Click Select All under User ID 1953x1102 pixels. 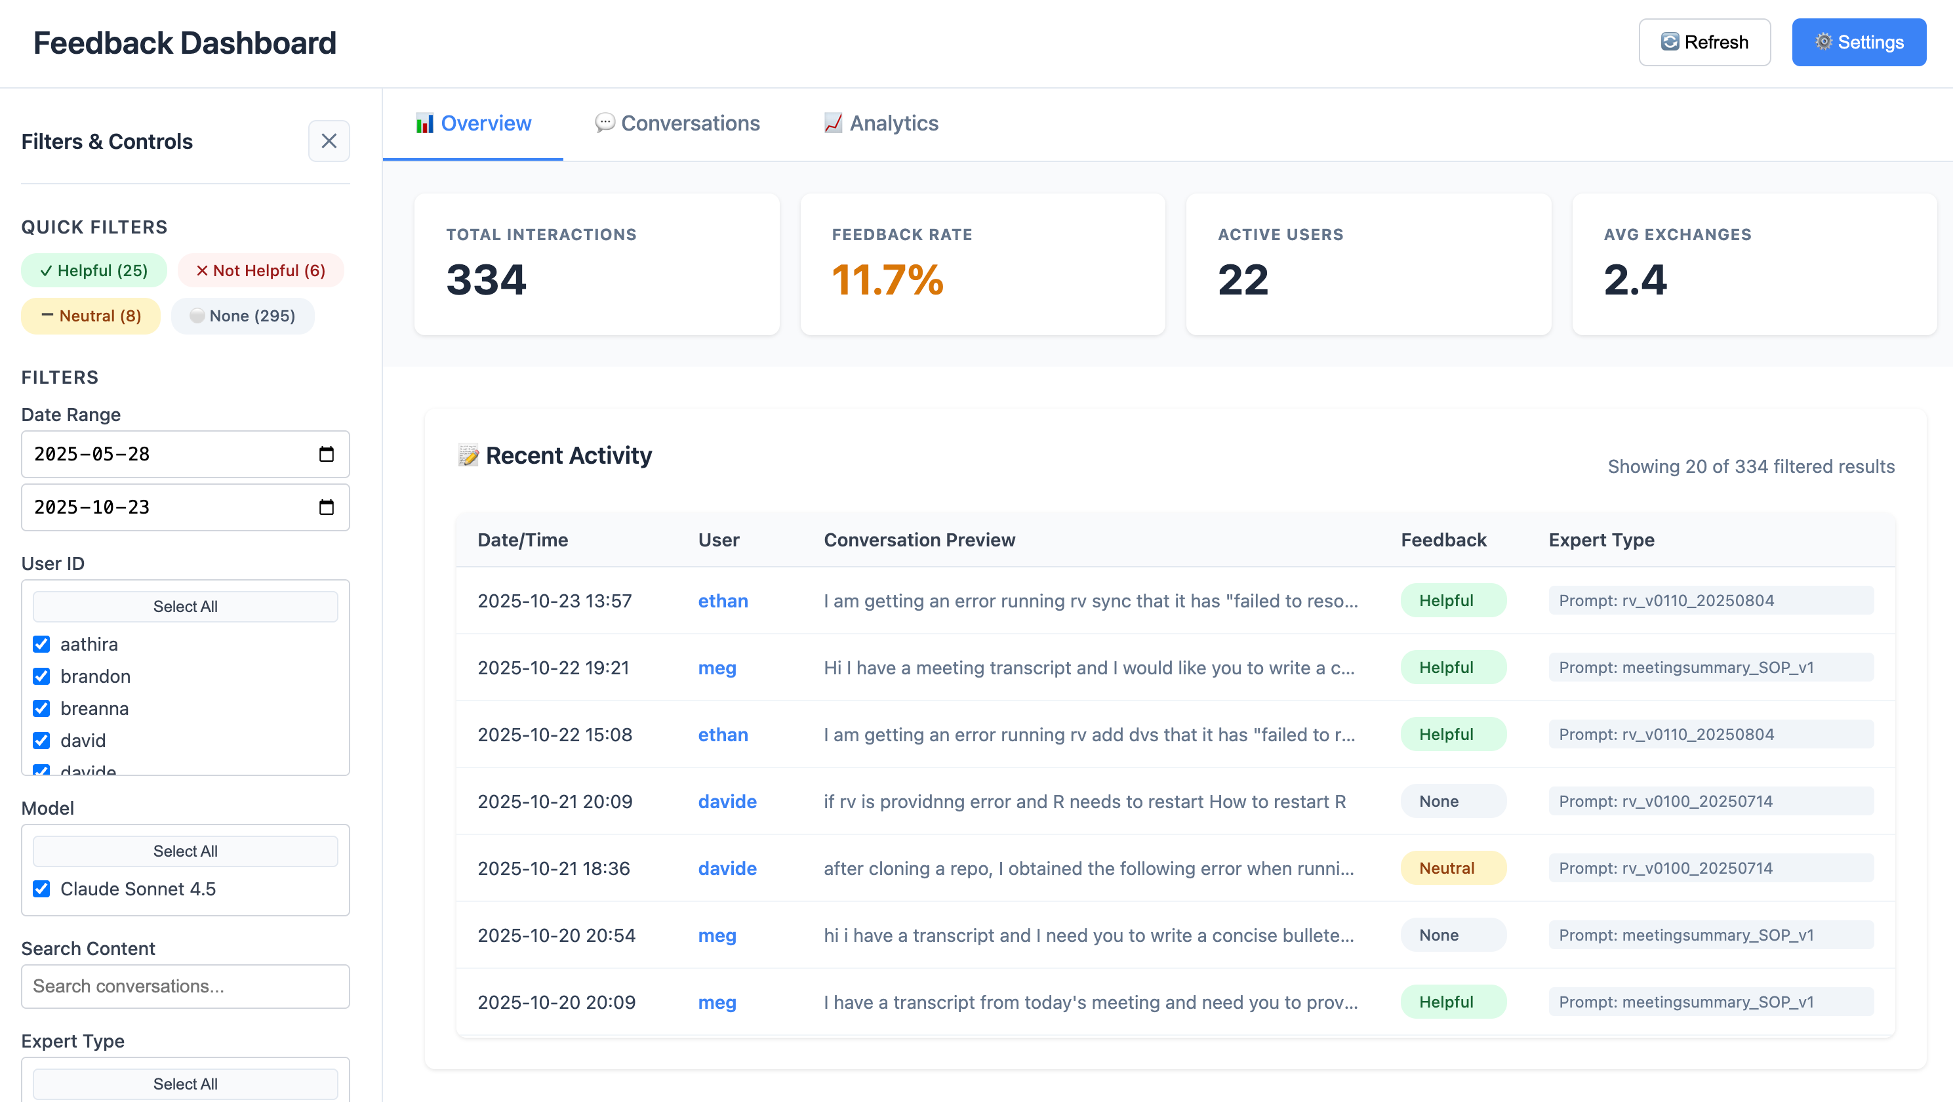click(185, 606)
